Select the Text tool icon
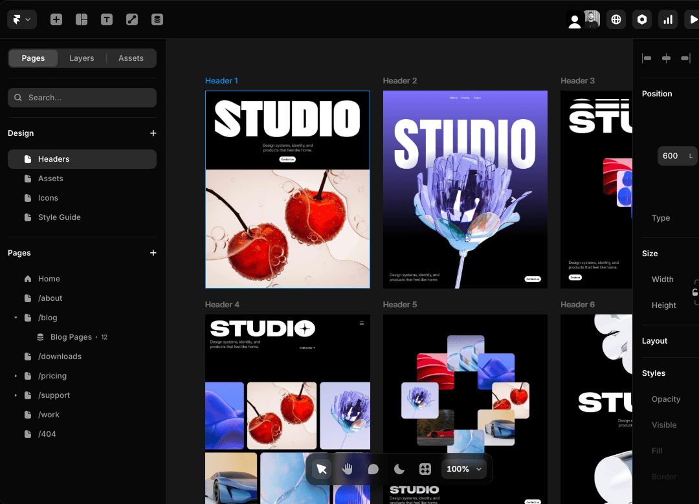The height and width of the screenshot is (504, 699). pyautogui.click(x=107, y=19)
